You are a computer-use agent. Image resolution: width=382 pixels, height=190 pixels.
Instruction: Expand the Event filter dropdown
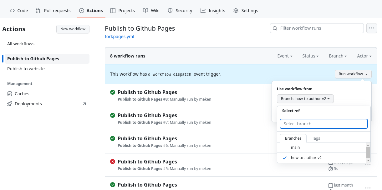tap(285, 56)
